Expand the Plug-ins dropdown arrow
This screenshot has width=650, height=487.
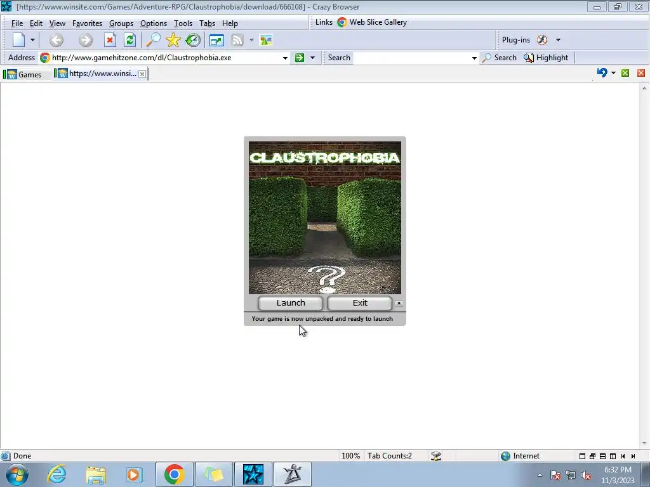[x=558, y=40]
